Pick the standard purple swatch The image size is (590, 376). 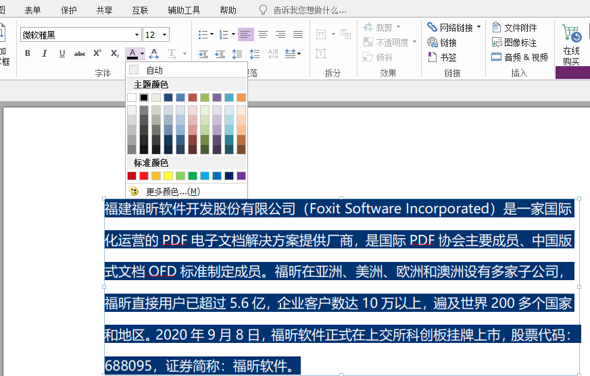[241, 176]
